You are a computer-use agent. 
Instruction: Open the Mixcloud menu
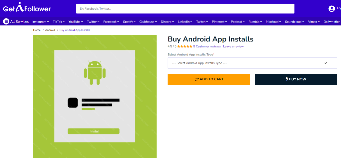274,22
